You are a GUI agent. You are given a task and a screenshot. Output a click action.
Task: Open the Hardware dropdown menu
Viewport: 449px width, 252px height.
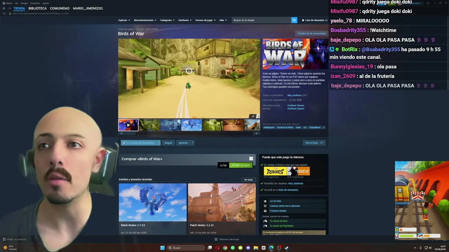(x=185, y=20)
